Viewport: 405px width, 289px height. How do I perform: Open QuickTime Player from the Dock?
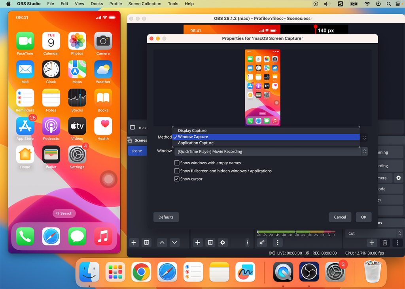pos(283,272)
